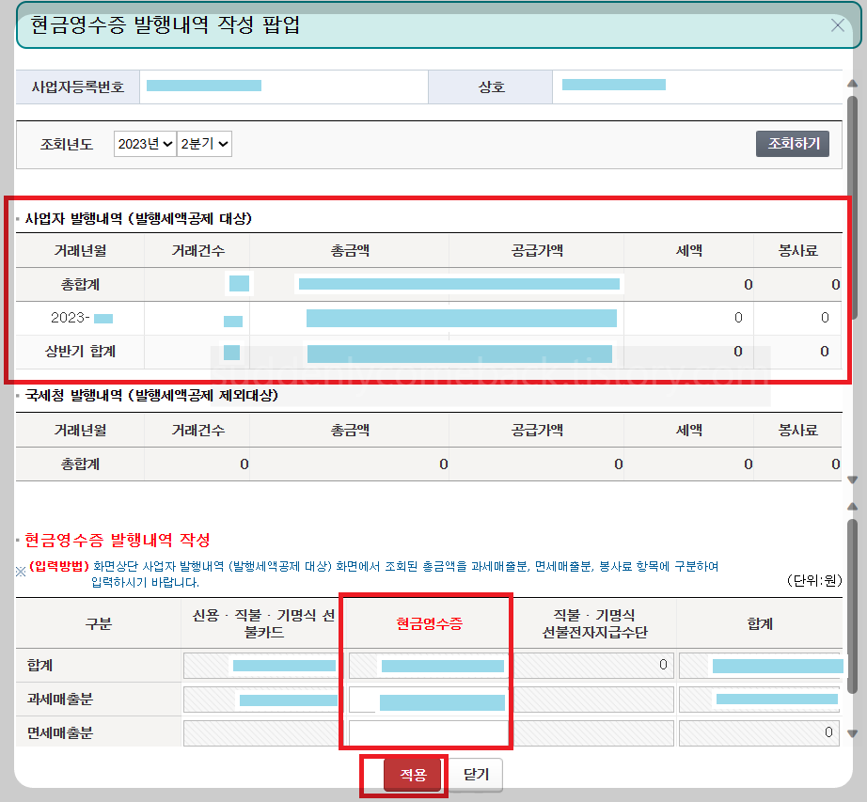Click the 2023- month row label
This screenshot has width=867, height=802.
[x=81, y=318]
